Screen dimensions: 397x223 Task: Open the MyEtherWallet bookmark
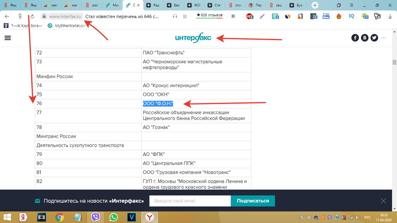pyautogui.click(x=67, y=26)
